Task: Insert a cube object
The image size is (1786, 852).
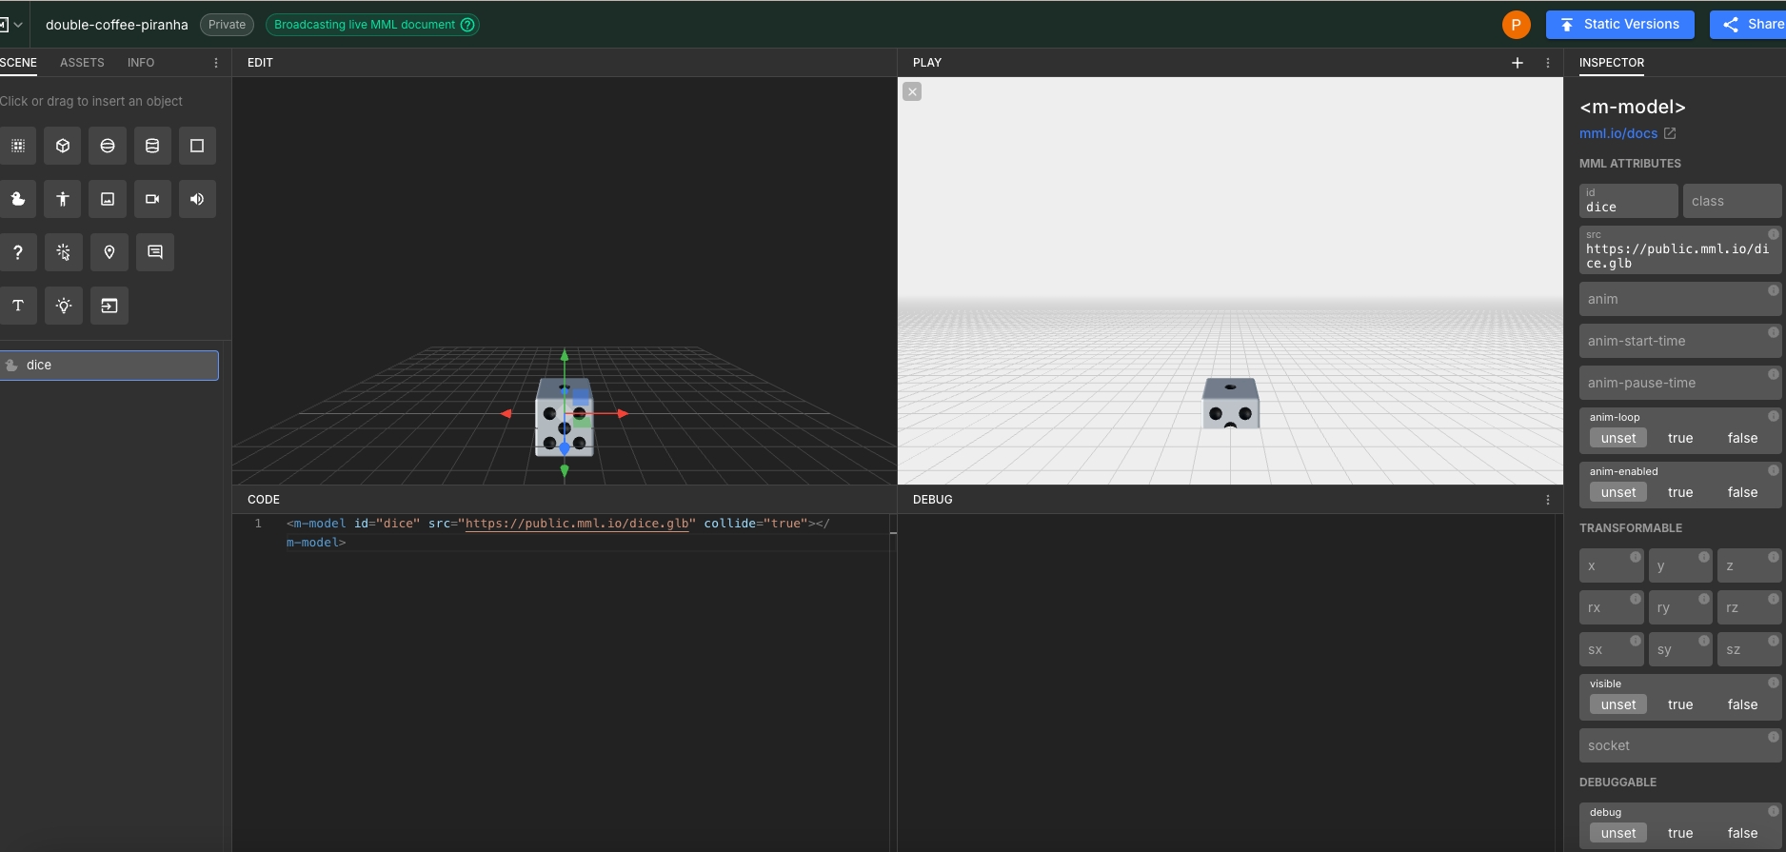Action: click(63, 146)
